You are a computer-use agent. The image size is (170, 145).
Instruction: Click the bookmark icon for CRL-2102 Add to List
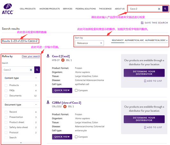click(x=145, y=127)
